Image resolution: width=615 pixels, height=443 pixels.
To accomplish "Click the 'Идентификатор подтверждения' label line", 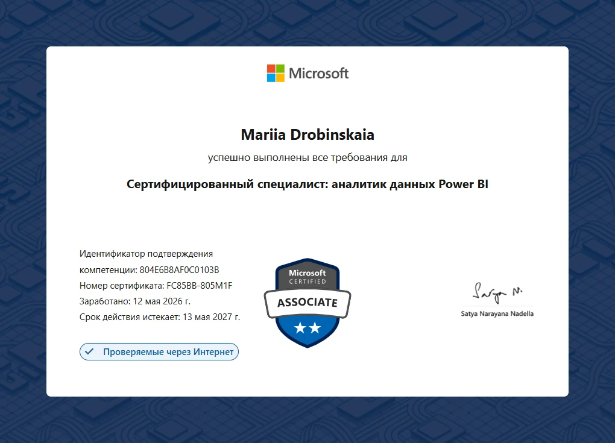I will point(147,254).
